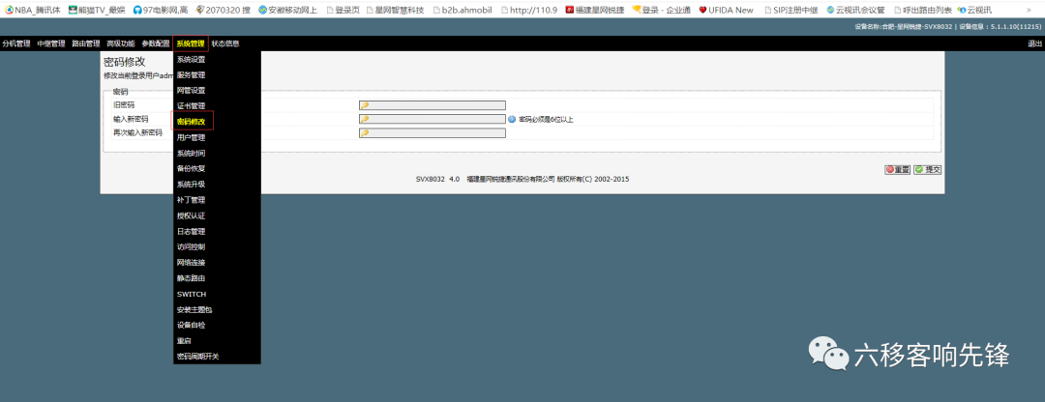Open the http://110.9 bookmark
This screenshot has height=402, width=1045.
529,10
